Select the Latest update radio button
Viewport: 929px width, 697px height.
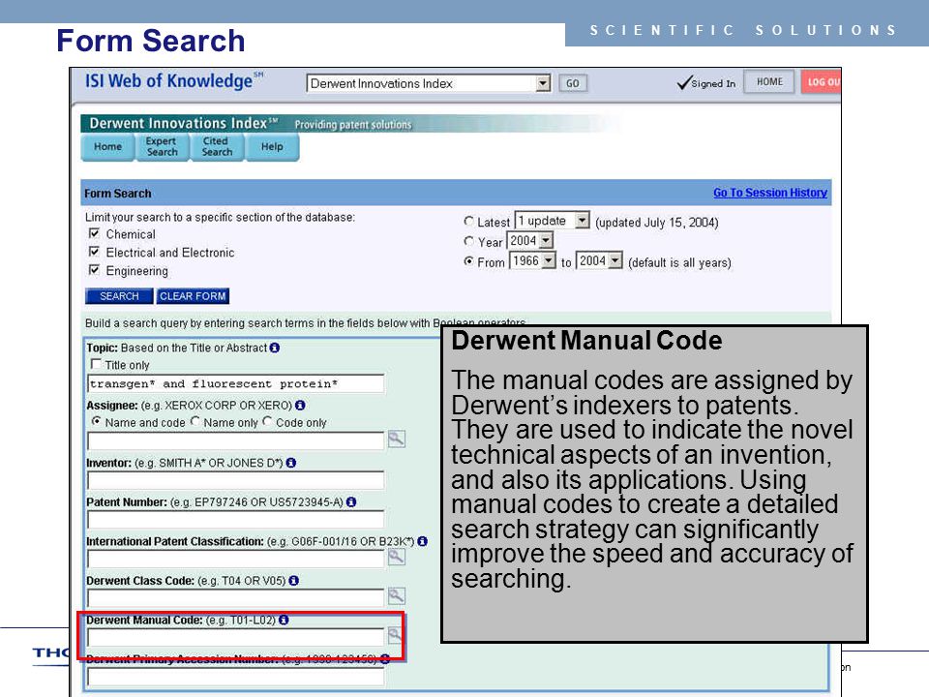coord(468,221)
